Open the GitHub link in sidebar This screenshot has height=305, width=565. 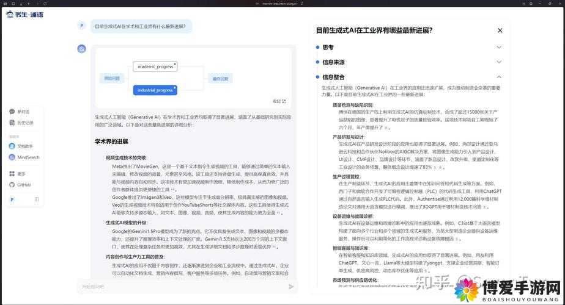click(x=20, y=184)
